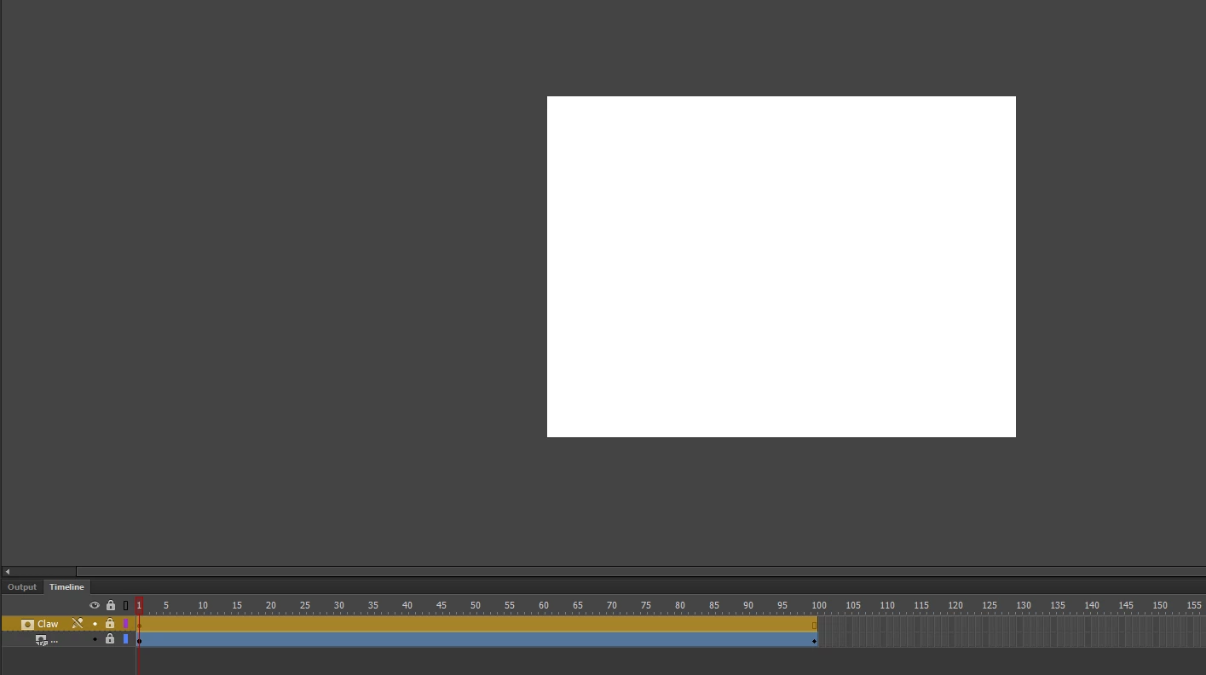Click the masked sublayer blue span at frame 60

coord(541,640)
